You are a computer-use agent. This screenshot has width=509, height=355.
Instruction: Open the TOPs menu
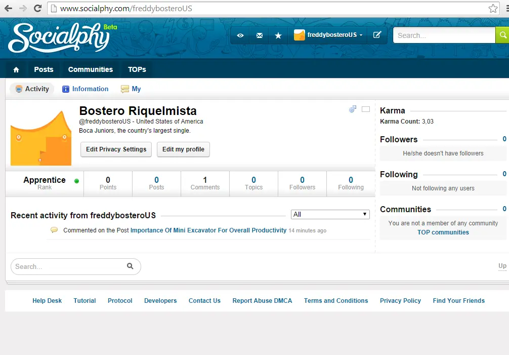(x=137, y=69)
